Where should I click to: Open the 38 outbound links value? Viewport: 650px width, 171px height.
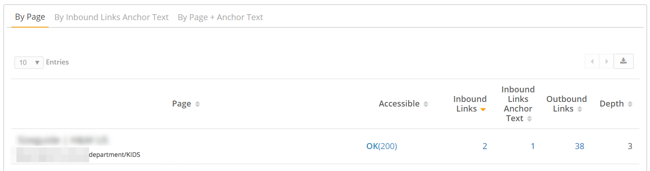(579, 146)
